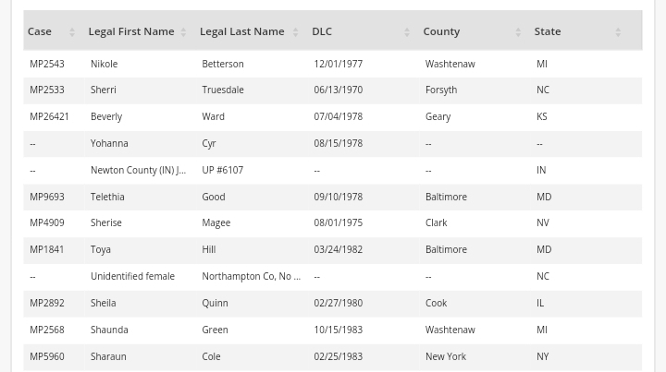This screenshot has width=666, height=372.
Task: Click sort arrows beside Legal First Name
Action: pos(183,32)
